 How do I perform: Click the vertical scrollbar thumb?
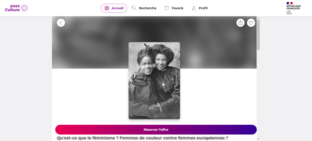click(258, 35)
